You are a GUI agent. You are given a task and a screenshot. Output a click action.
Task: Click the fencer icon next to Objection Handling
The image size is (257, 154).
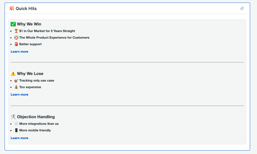point(13,117)
